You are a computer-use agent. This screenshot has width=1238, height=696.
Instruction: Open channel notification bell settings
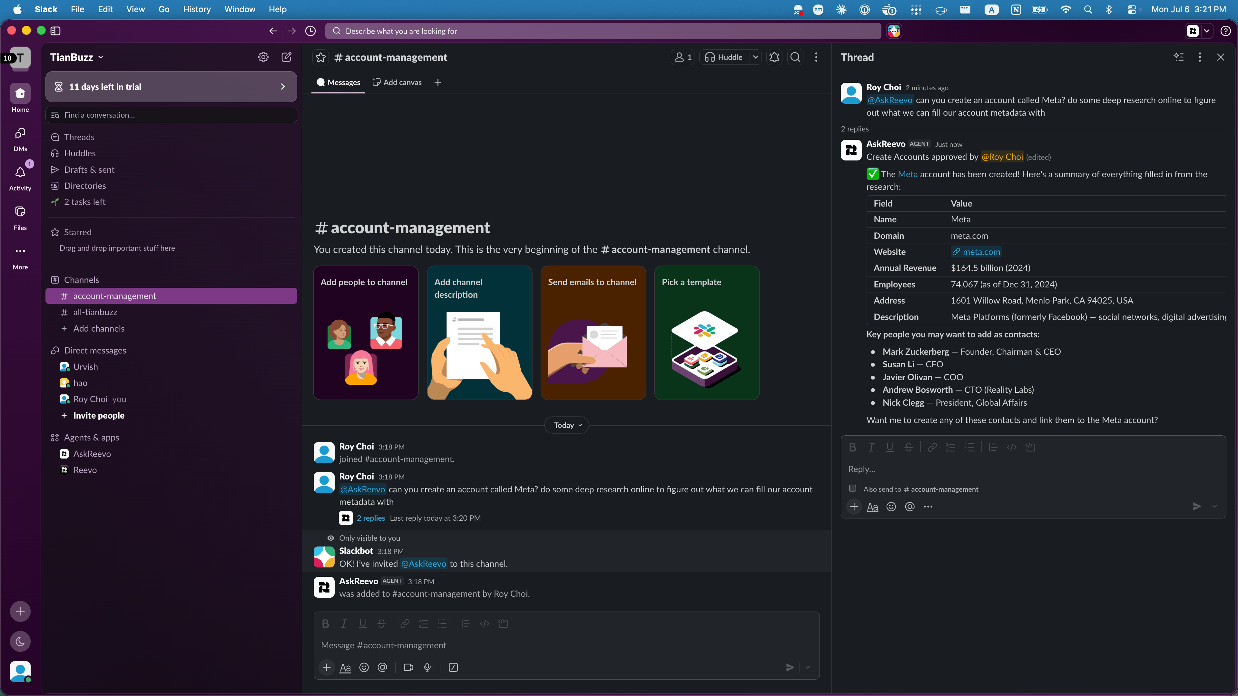(x=774, y=57)
